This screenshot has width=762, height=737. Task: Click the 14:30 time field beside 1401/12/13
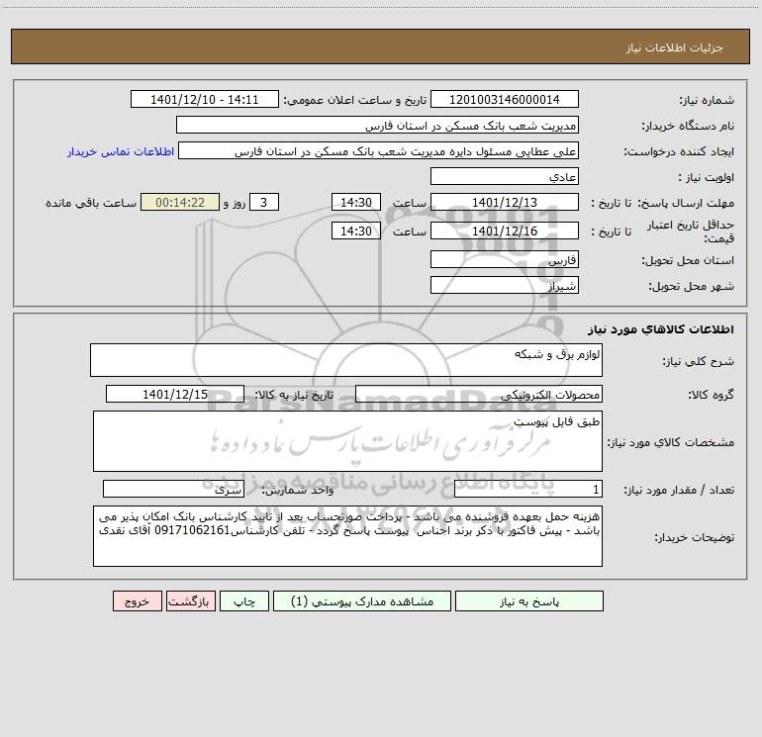click(355, 202)
